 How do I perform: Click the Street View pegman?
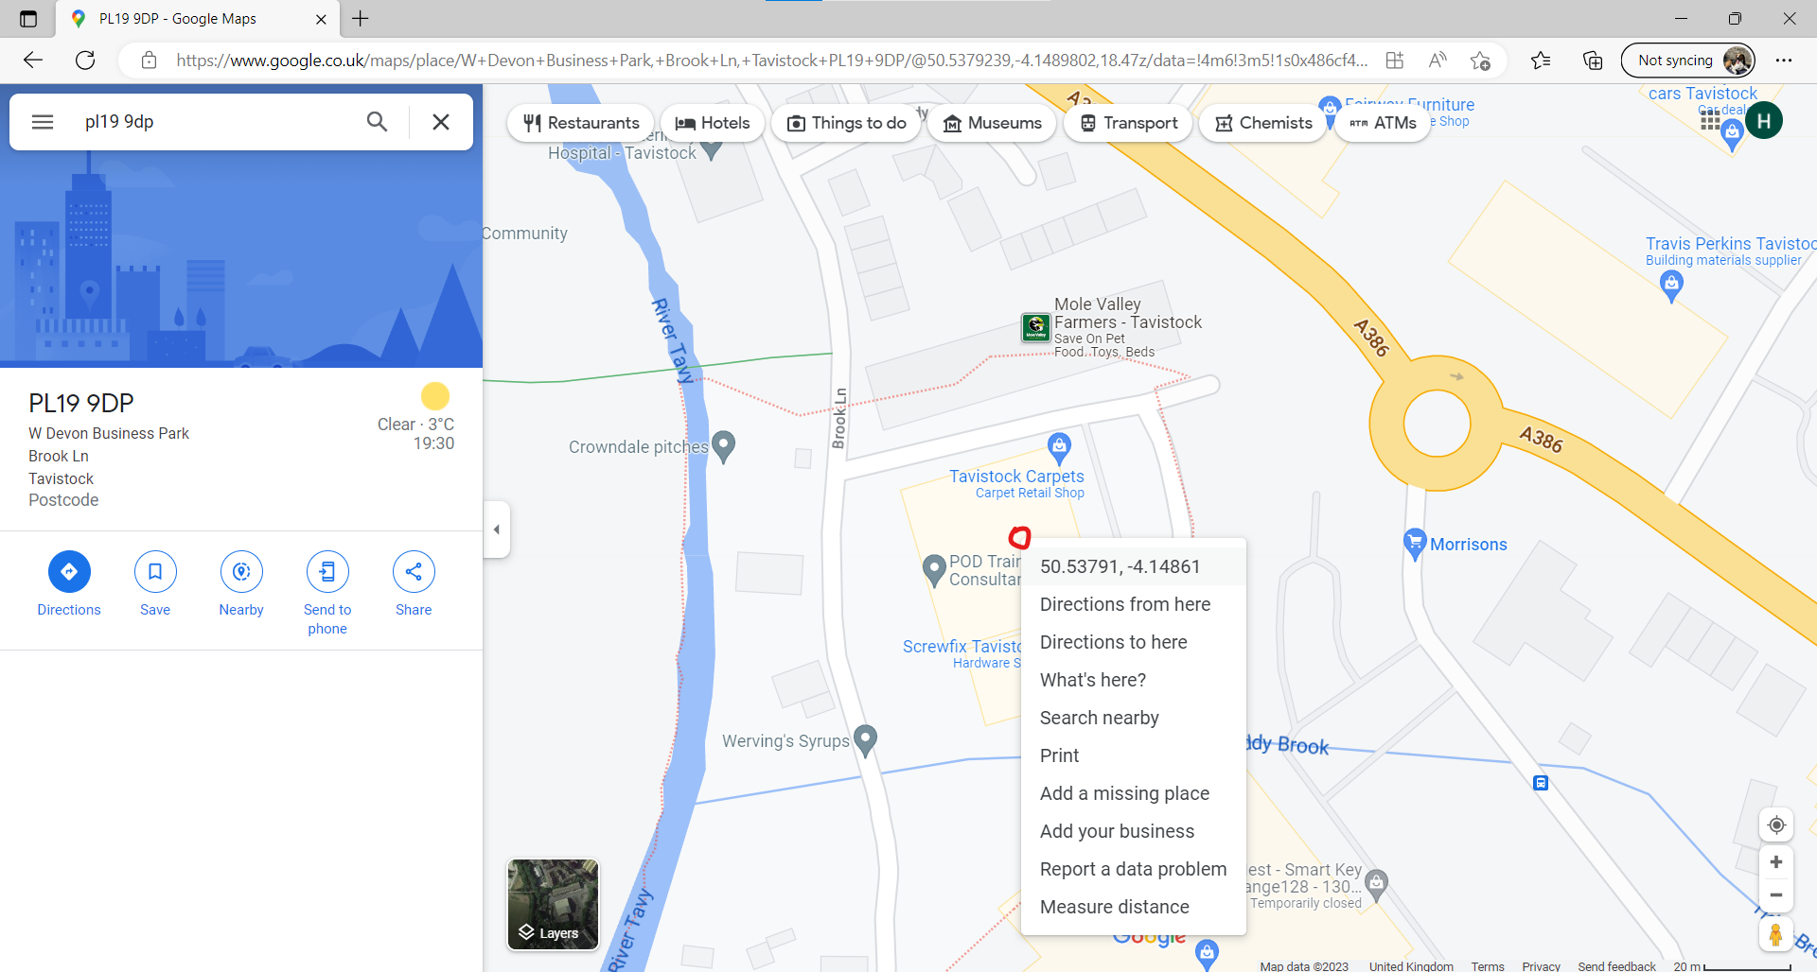[1776, 935]
